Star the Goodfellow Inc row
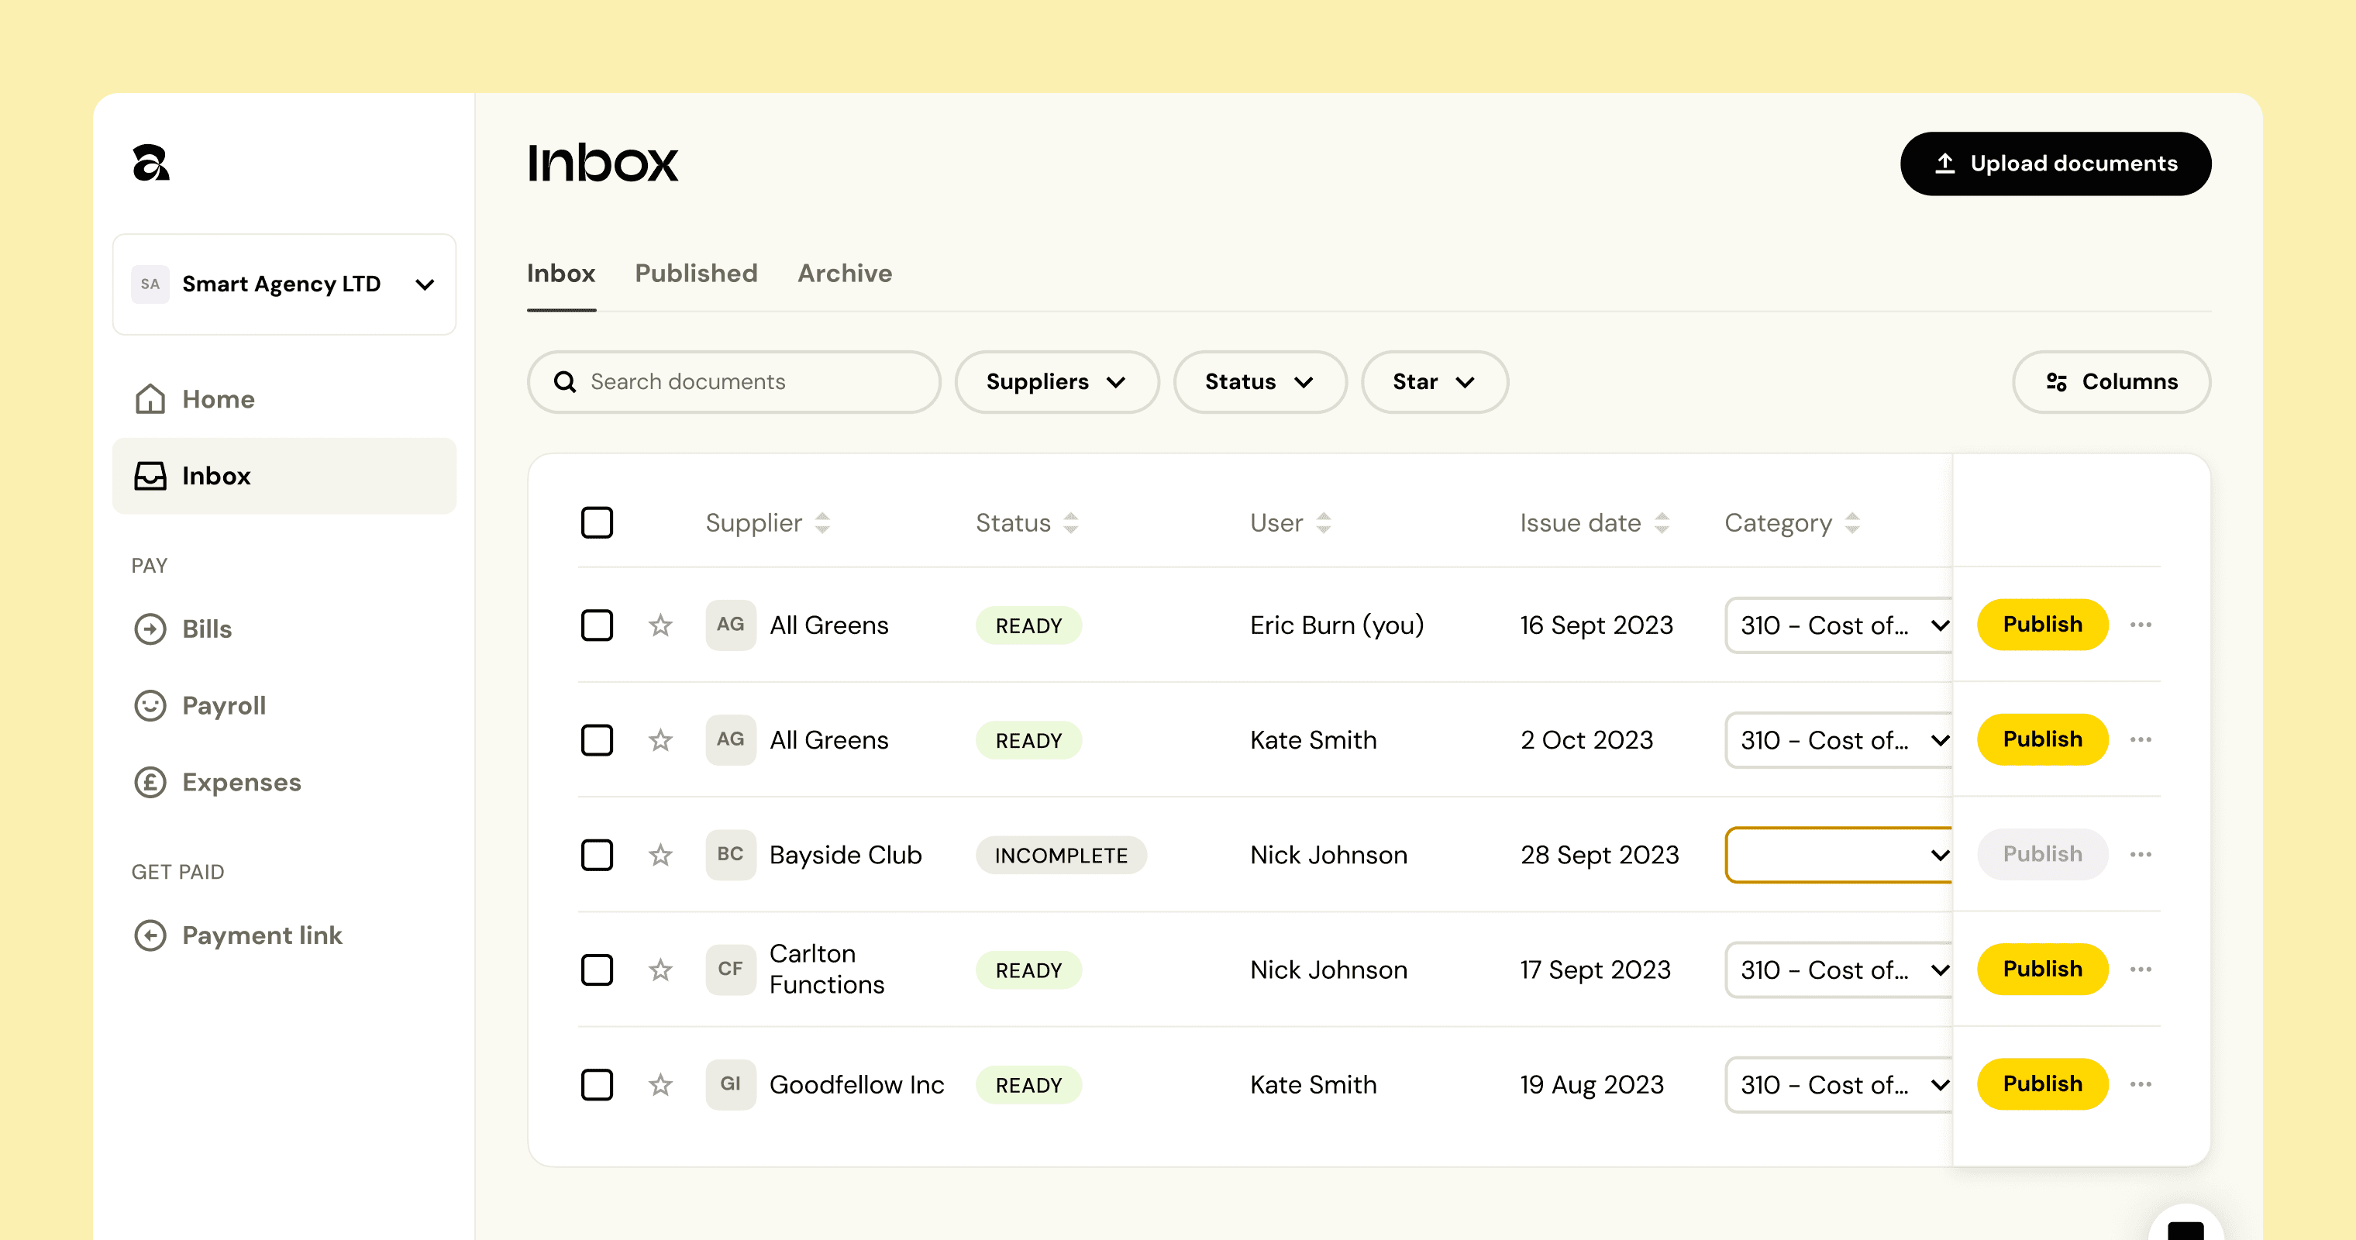This screenshot has width=2356, height=1240. click(660, 1084)
